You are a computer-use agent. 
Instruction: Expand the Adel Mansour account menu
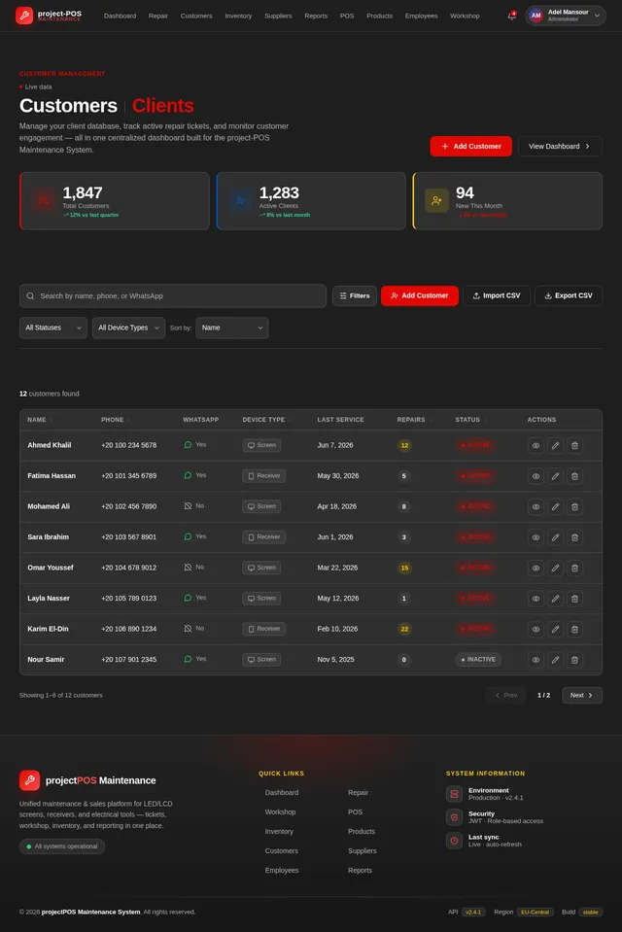566,16
